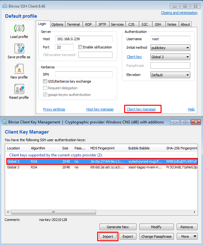Image resolution: width=203 pixels, height=245 pixels.
Task: Click the Passphrase input field
Action: coord(170,66)
